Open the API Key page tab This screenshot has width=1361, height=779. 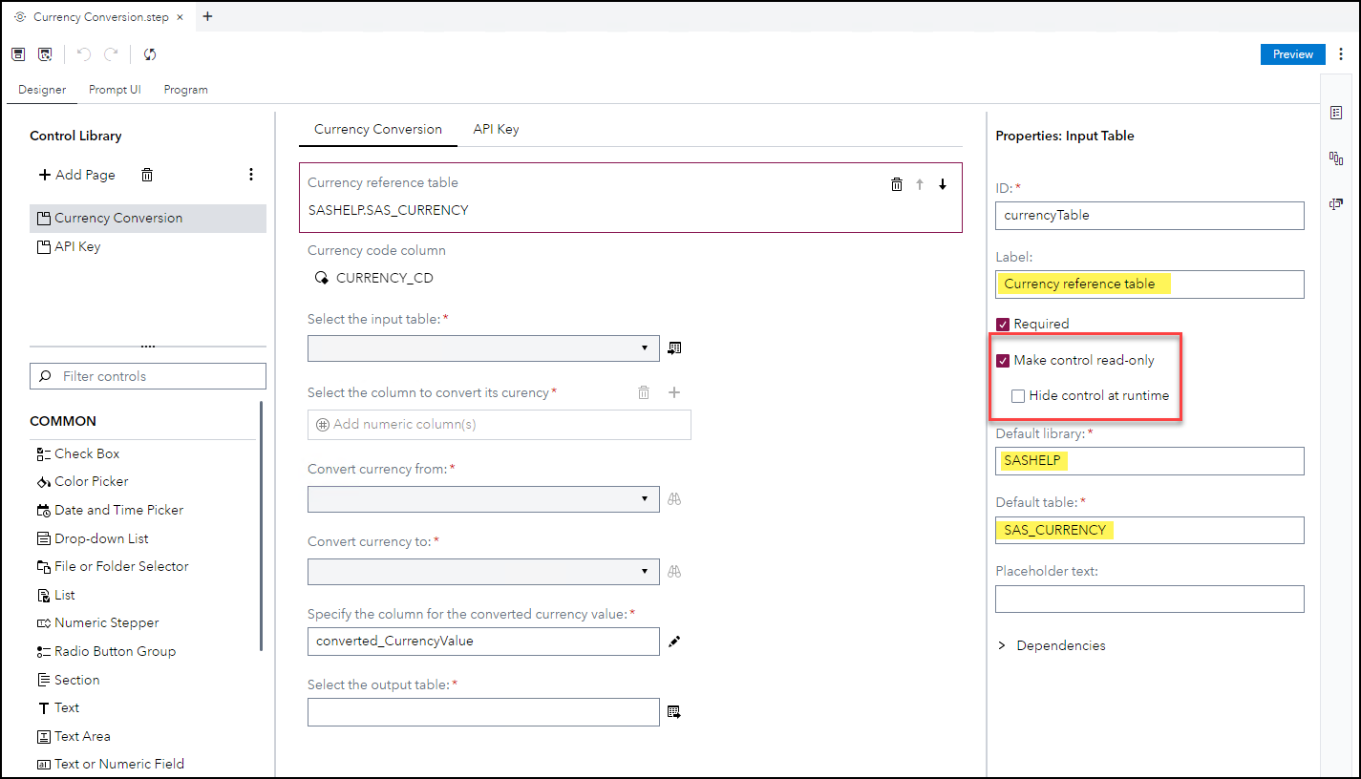pos(496,130)
